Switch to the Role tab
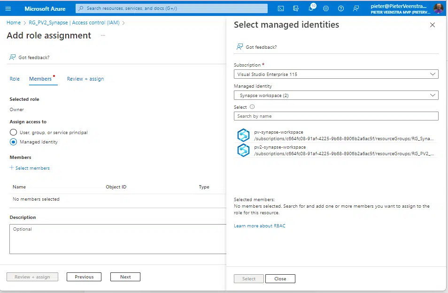448x293 pixels. (15, 79)
